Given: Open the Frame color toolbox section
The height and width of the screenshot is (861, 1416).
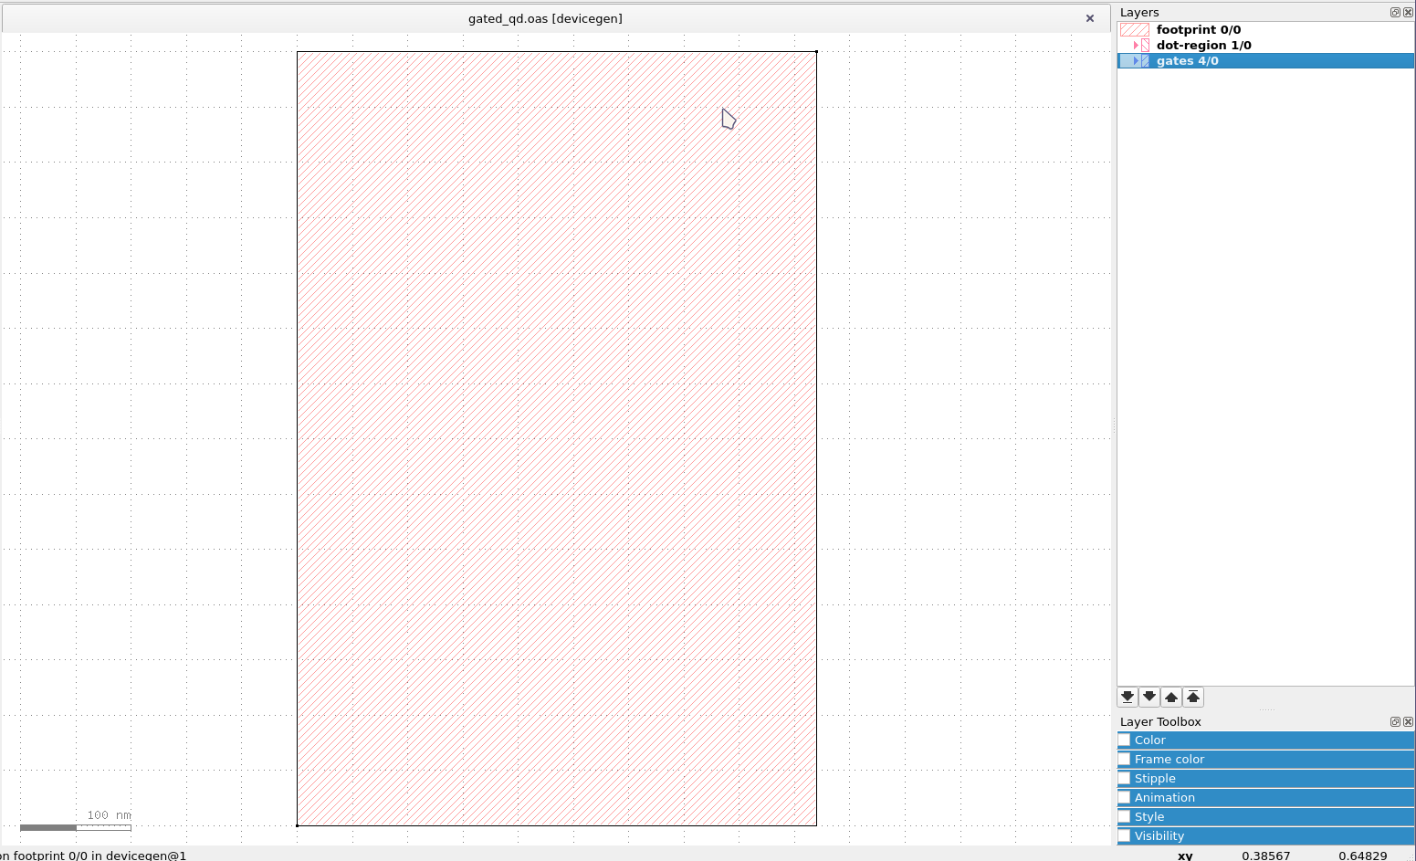Looking at the screenshot, I should pos(1170,759).
